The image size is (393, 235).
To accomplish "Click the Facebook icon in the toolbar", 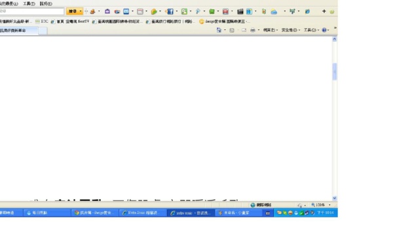I will (170, 12).
